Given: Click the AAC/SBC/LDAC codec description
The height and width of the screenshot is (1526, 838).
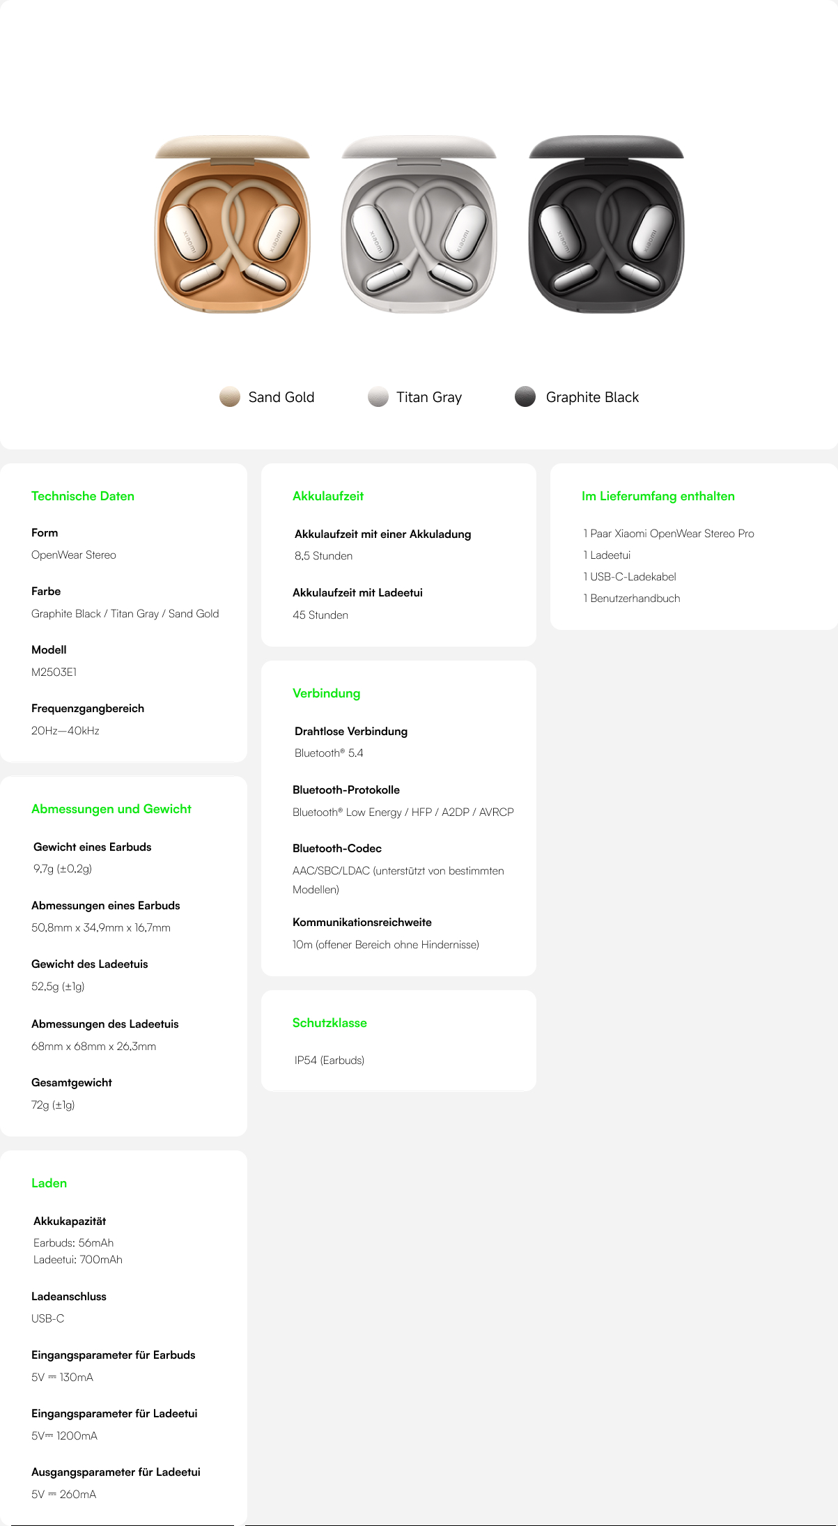Looking at the screenshot, I should [x=398, y=880].
